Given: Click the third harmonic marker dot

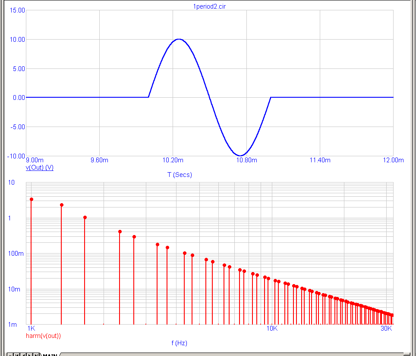Looking at the screenshot, I should [x=85, y=217].
